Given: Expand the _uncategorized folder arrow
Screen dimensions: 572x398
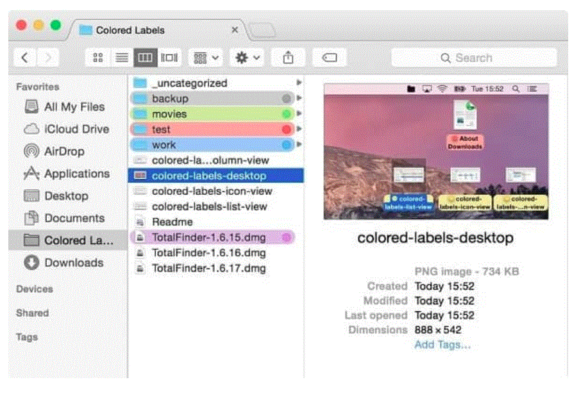Looking at the screenshot, I should pos(299,83).
